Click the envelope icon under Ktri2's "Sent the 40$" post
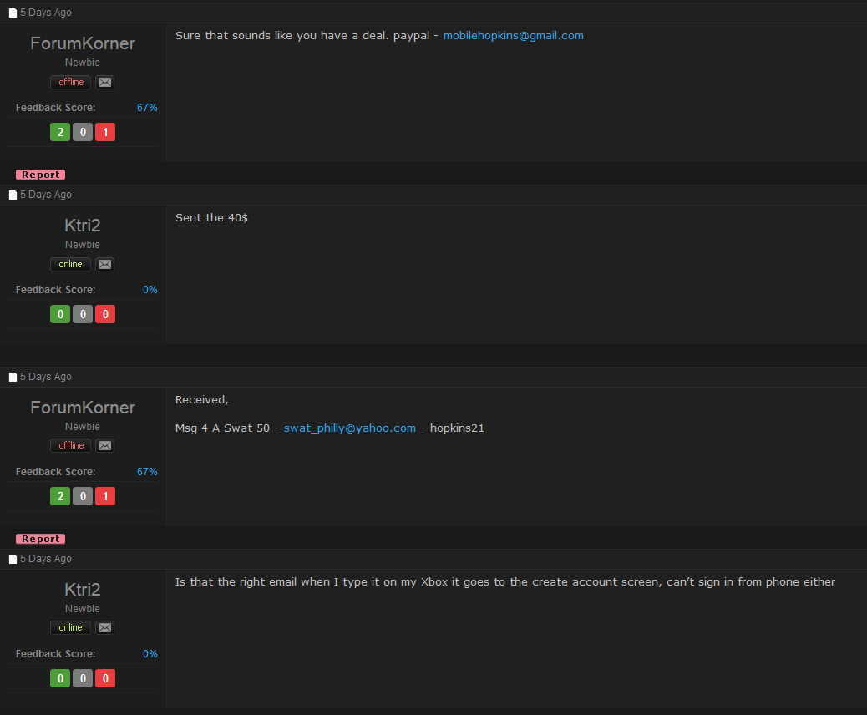 tap(104, 264)
